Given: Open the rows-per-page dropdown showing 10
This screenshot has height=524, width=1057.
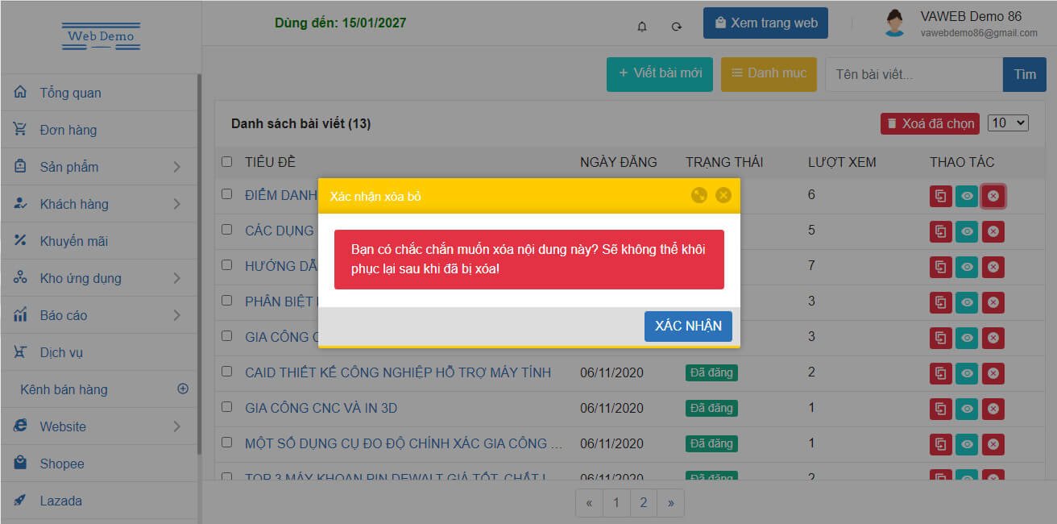Looking at the screenshot, I should pyautogui.click(x=1008, y=123).
